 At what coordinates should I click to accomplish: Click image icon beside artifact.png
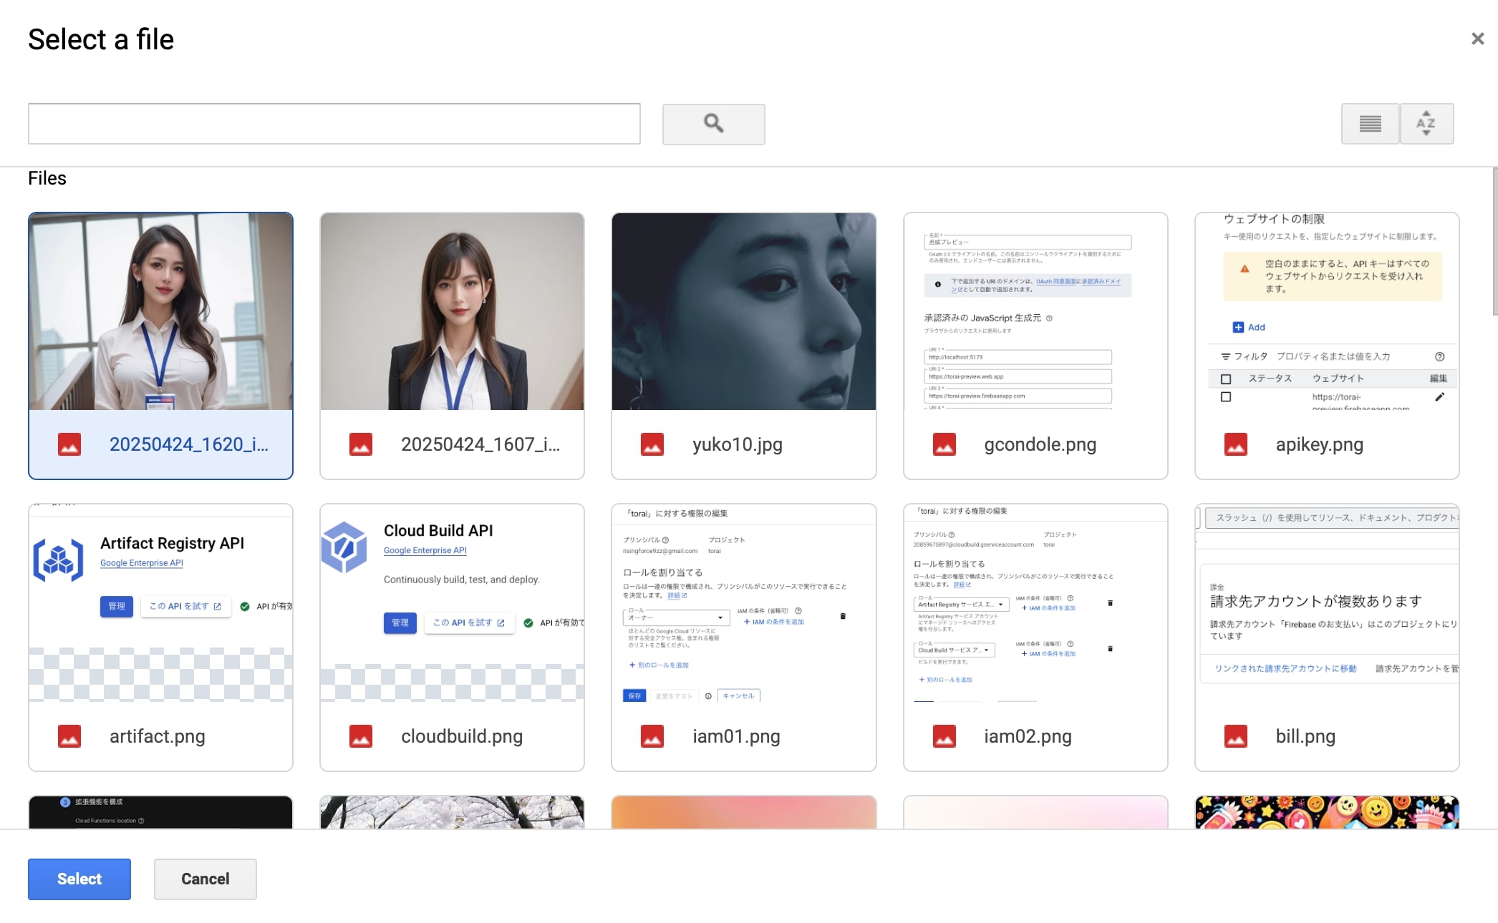click(x=69, y=736)
